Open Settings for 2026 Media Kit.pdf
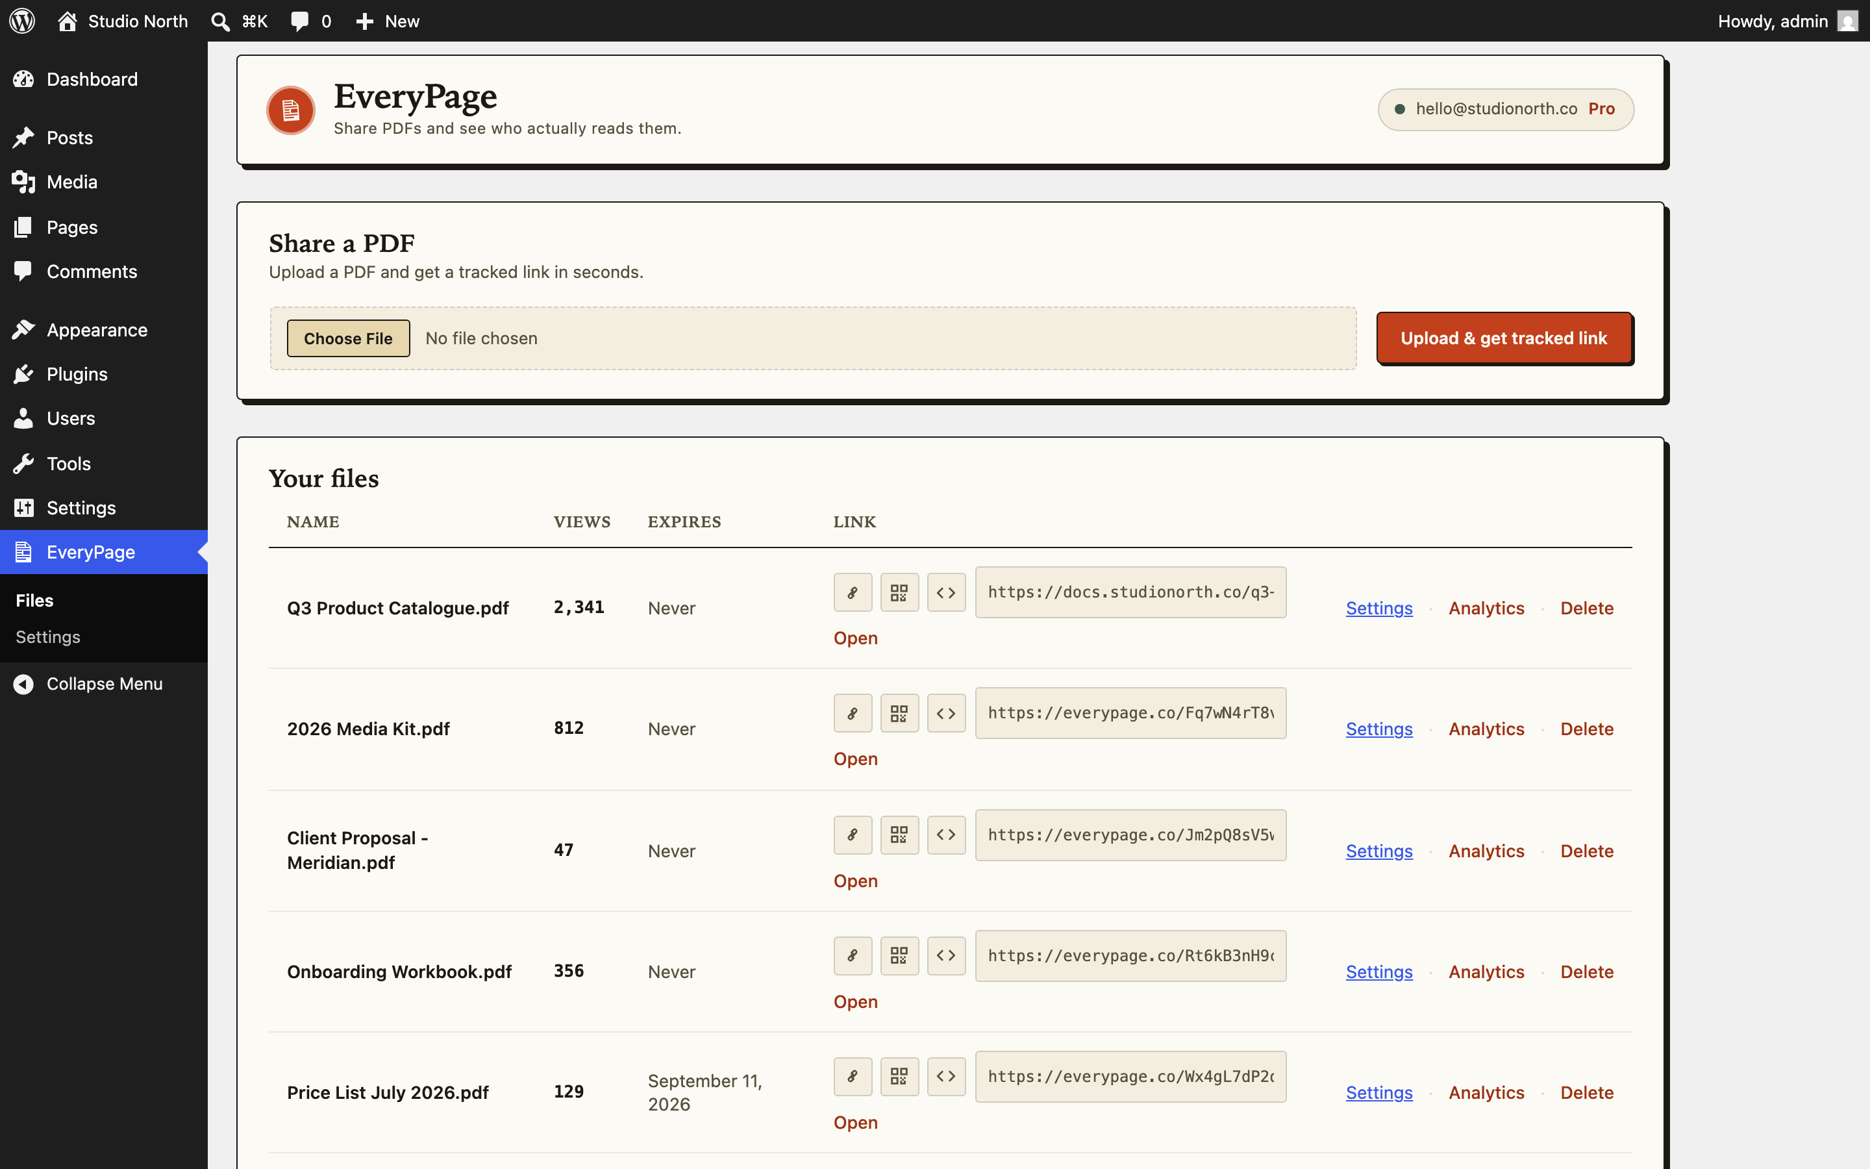Screen dimensions: 1870x1169 tap(1378, 729)
